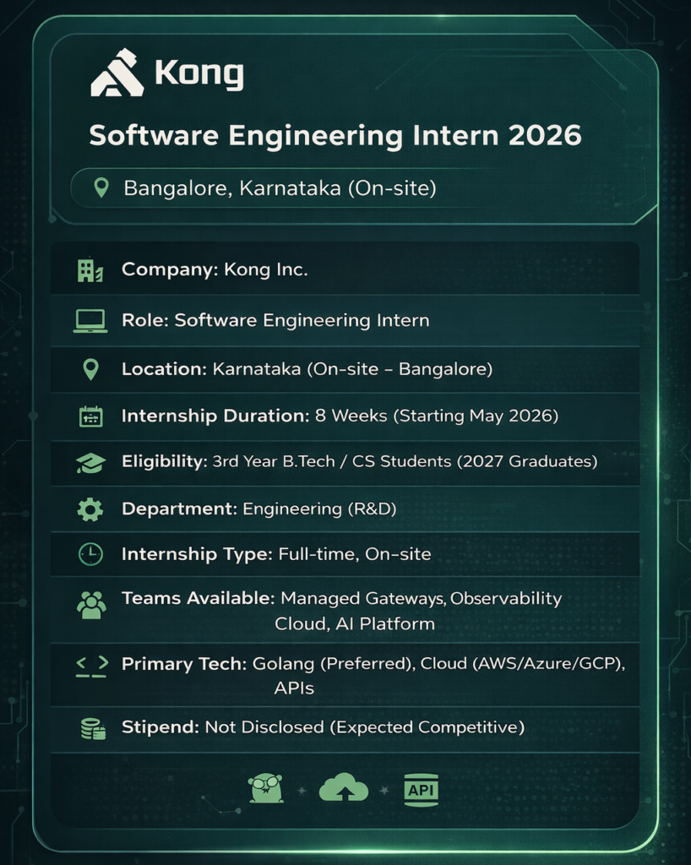Screen dimensions: 691x865
Task: Click the building icon beside Company
Action: 90,270
